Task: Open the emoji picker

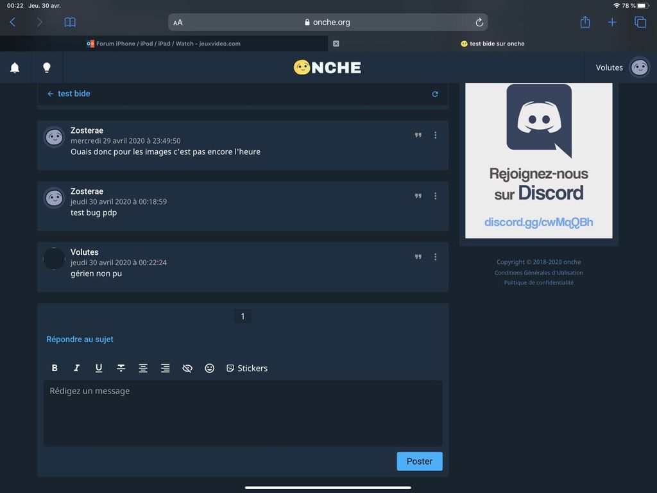Action: click(209, 368)
